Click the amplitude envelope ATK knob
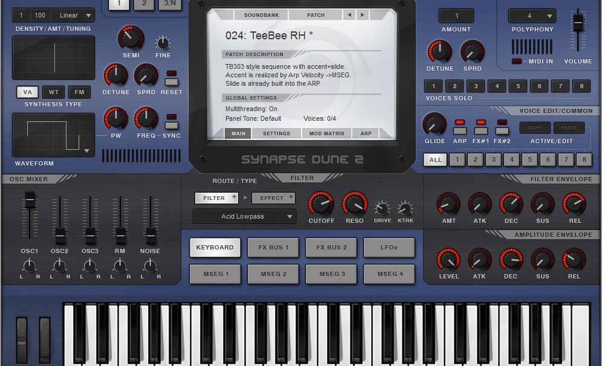602x366 pixels. (x=479, y=259)
